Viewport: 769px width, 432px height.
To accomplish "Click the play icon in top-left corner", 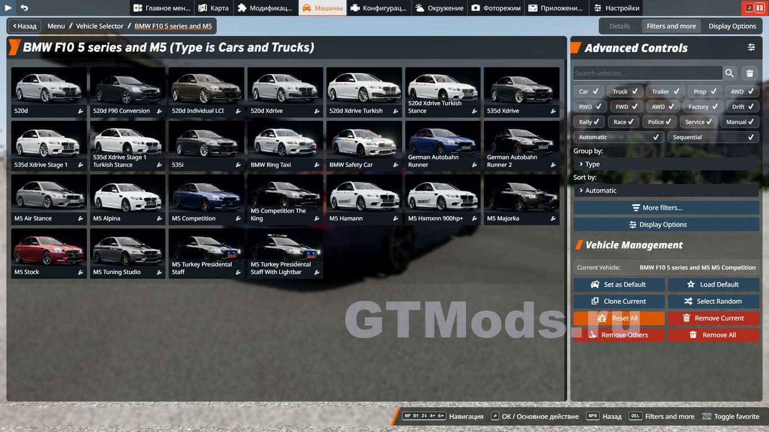I will pos(8,8).
